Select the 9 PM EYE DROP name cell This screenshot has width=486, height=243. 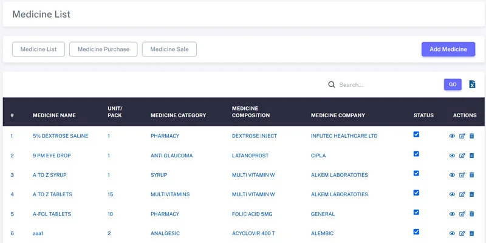[x=52, y=156]
